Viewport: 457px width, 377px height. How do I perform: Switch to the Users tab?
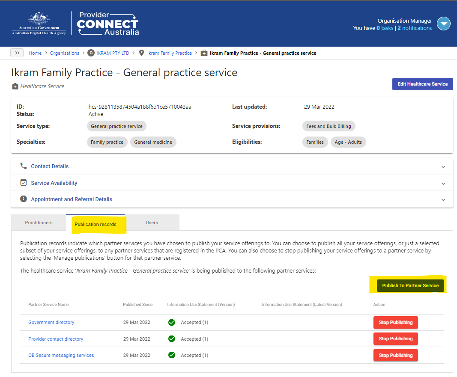[x=152, y=223]
